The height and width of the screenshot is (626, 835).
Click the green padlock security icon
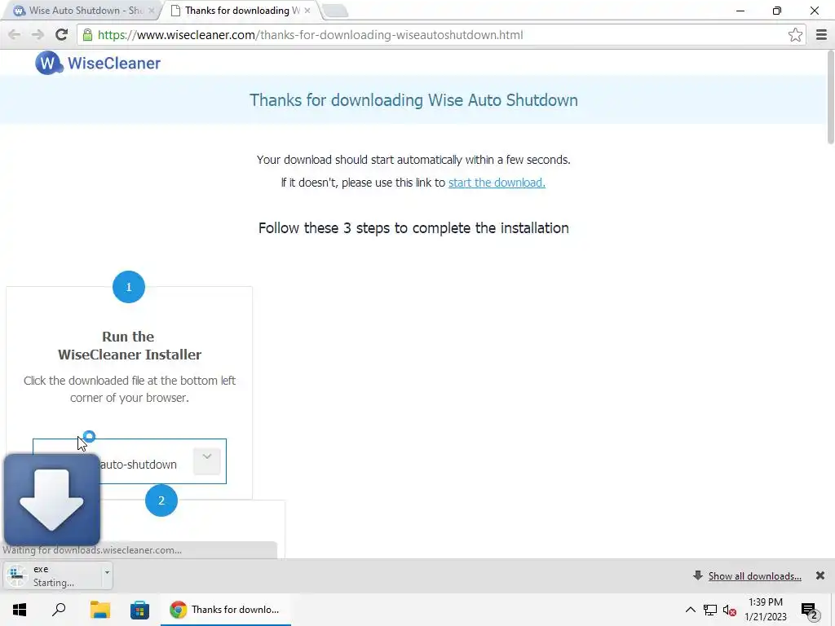click(87, 35)
